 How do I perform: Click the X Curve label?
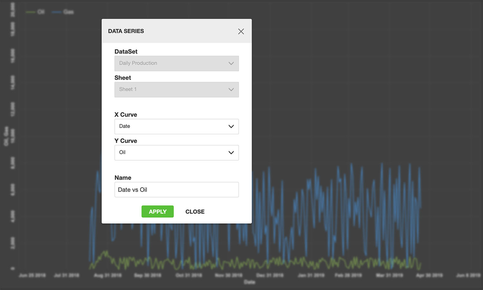pyautogui.click(x=126, y=115)
